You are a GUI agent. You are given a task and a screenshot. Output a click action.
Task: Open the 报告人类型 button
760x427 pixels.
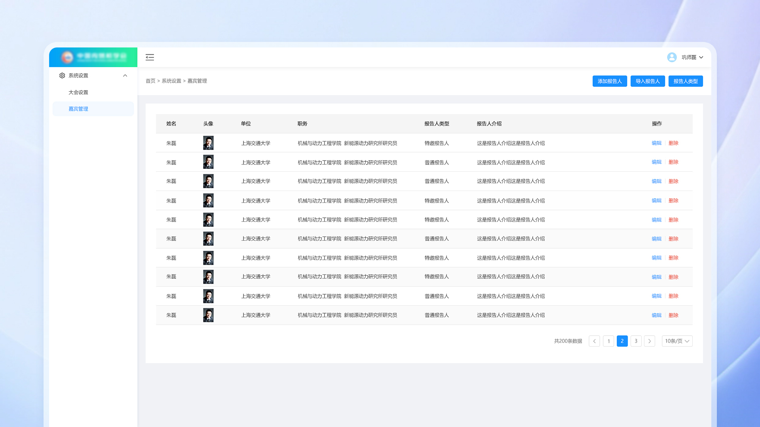686,81
